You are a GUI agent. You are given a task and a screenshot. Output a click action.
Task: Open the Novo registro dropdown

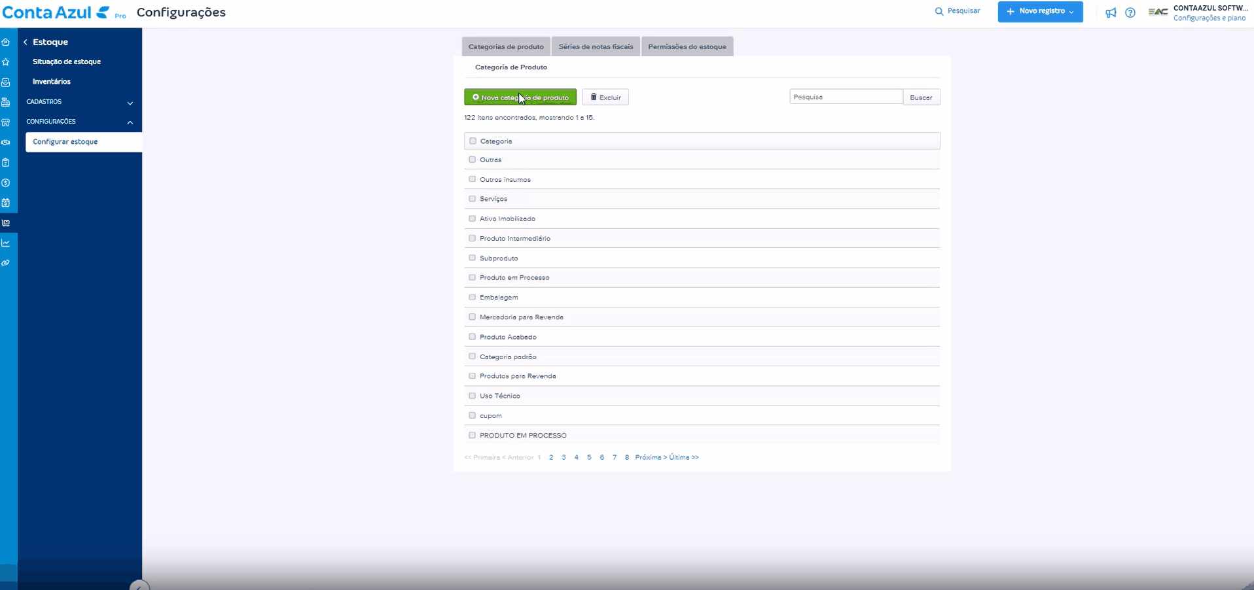(x=1039, y=11)
